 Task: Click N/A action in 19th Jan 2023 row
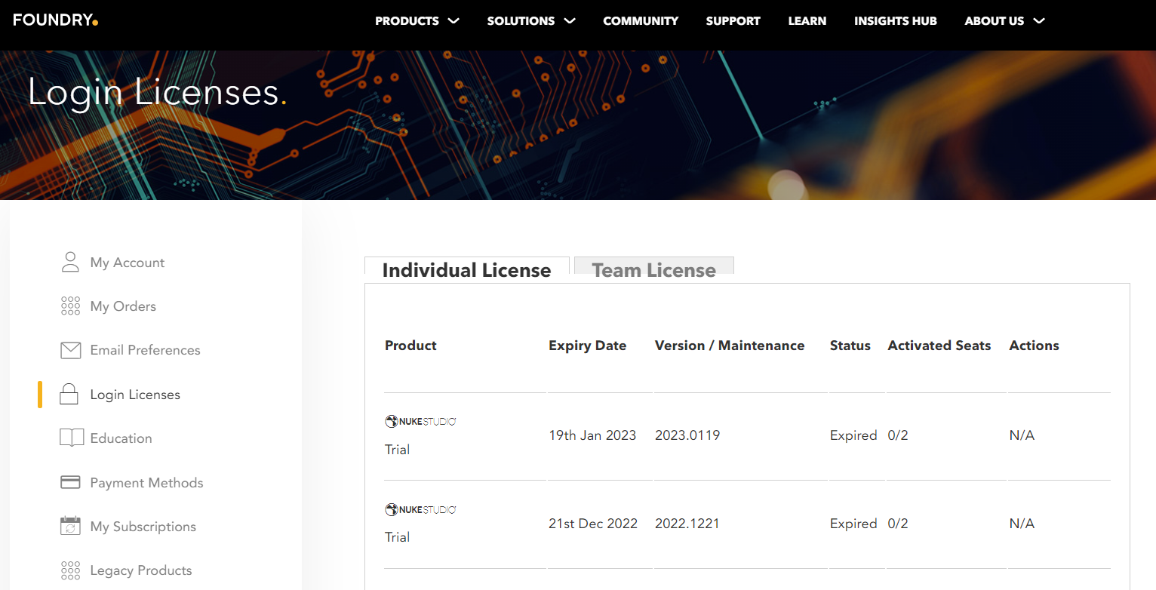[x=1022, y=435]
